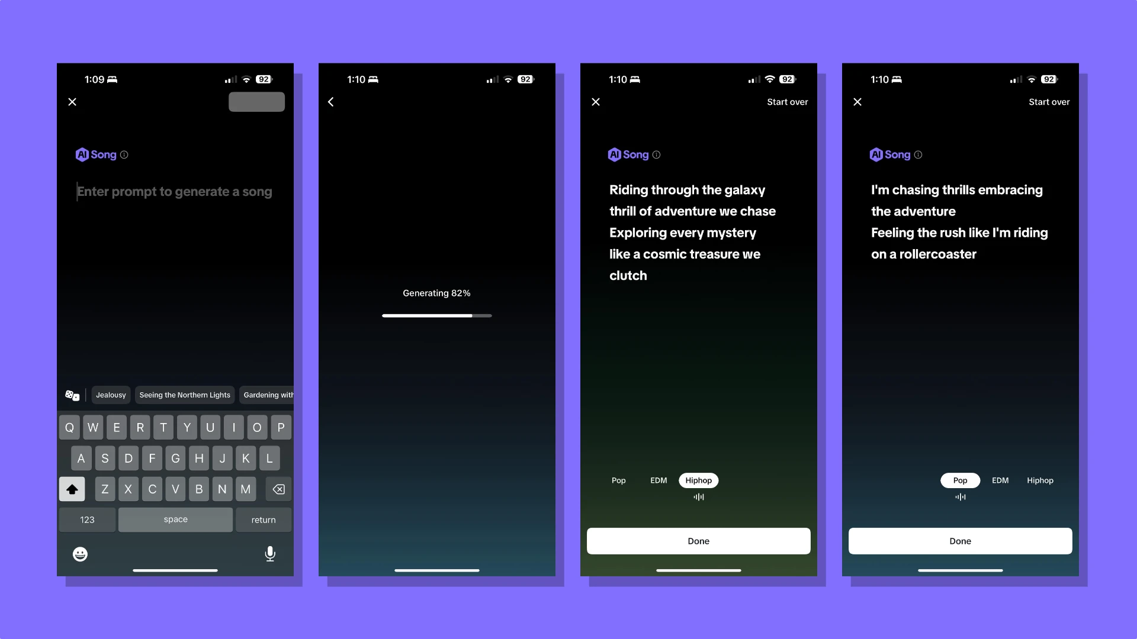Select the Pop genre toggle
Viewport: 1137px width, 639px height.
(960, 480)
